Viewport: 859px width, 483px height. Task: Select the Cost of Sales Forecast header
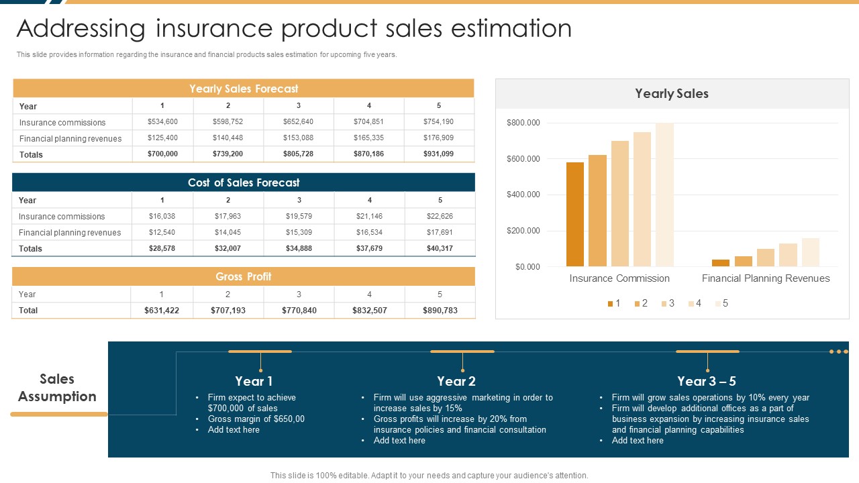click(244, 182)
